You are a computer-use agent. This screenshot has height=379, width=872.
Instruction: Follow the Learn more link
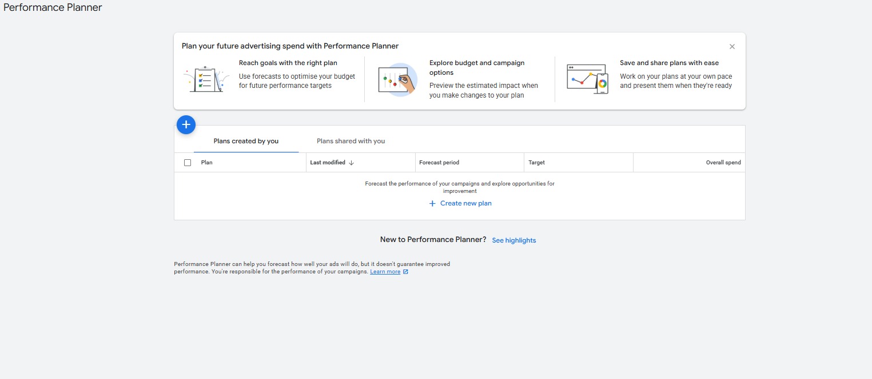(x=385, y=272)
